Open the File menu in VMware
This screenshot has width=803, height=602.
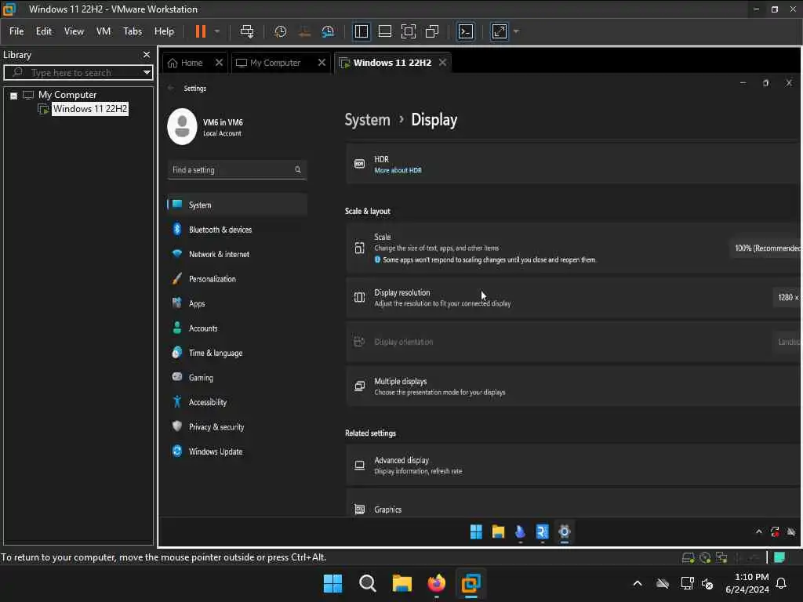pyautogui.click(x=16, y=31)
